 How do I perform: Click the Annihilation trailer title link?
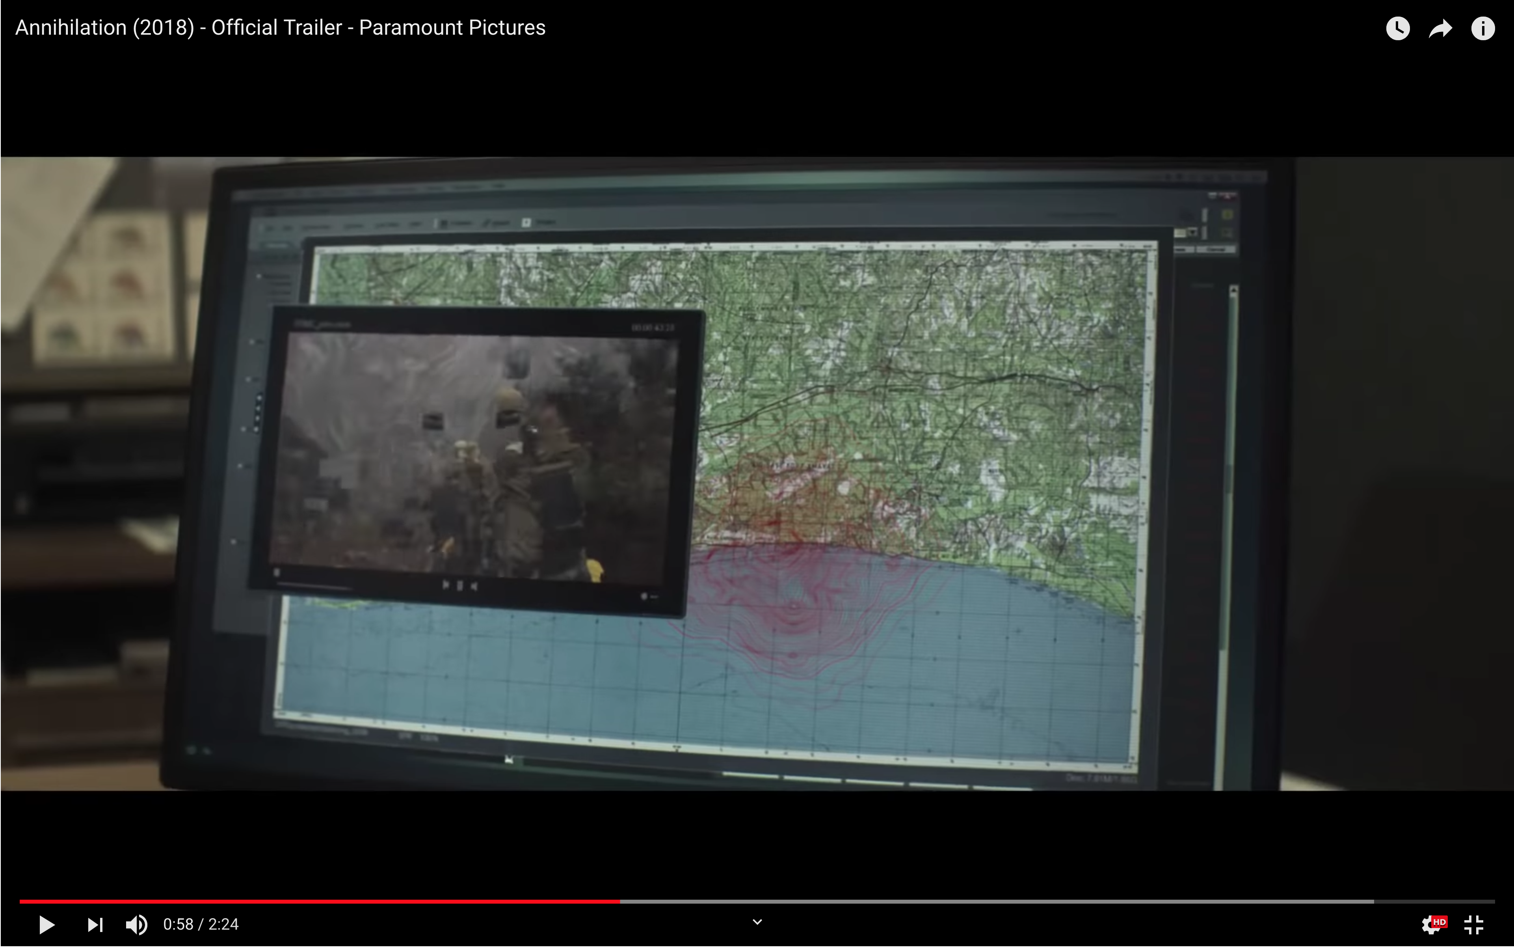coord(281,28)
